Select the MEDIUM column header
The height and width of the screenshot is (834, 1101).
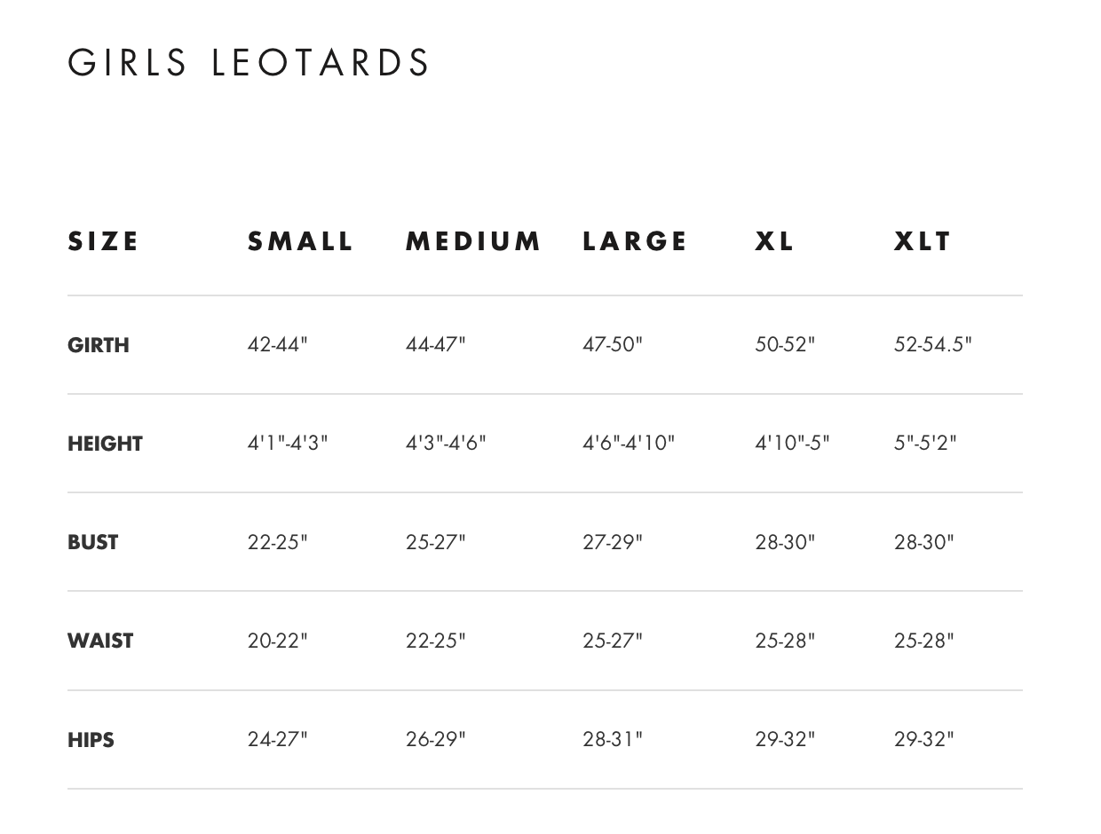pyautogui.click(x=473, y=241)
